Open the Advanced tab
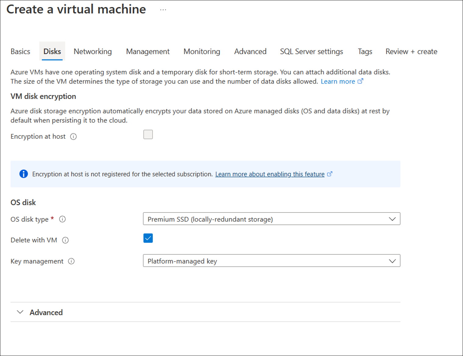The width and height of the screenshot is (463, 356). click(250, 52)
